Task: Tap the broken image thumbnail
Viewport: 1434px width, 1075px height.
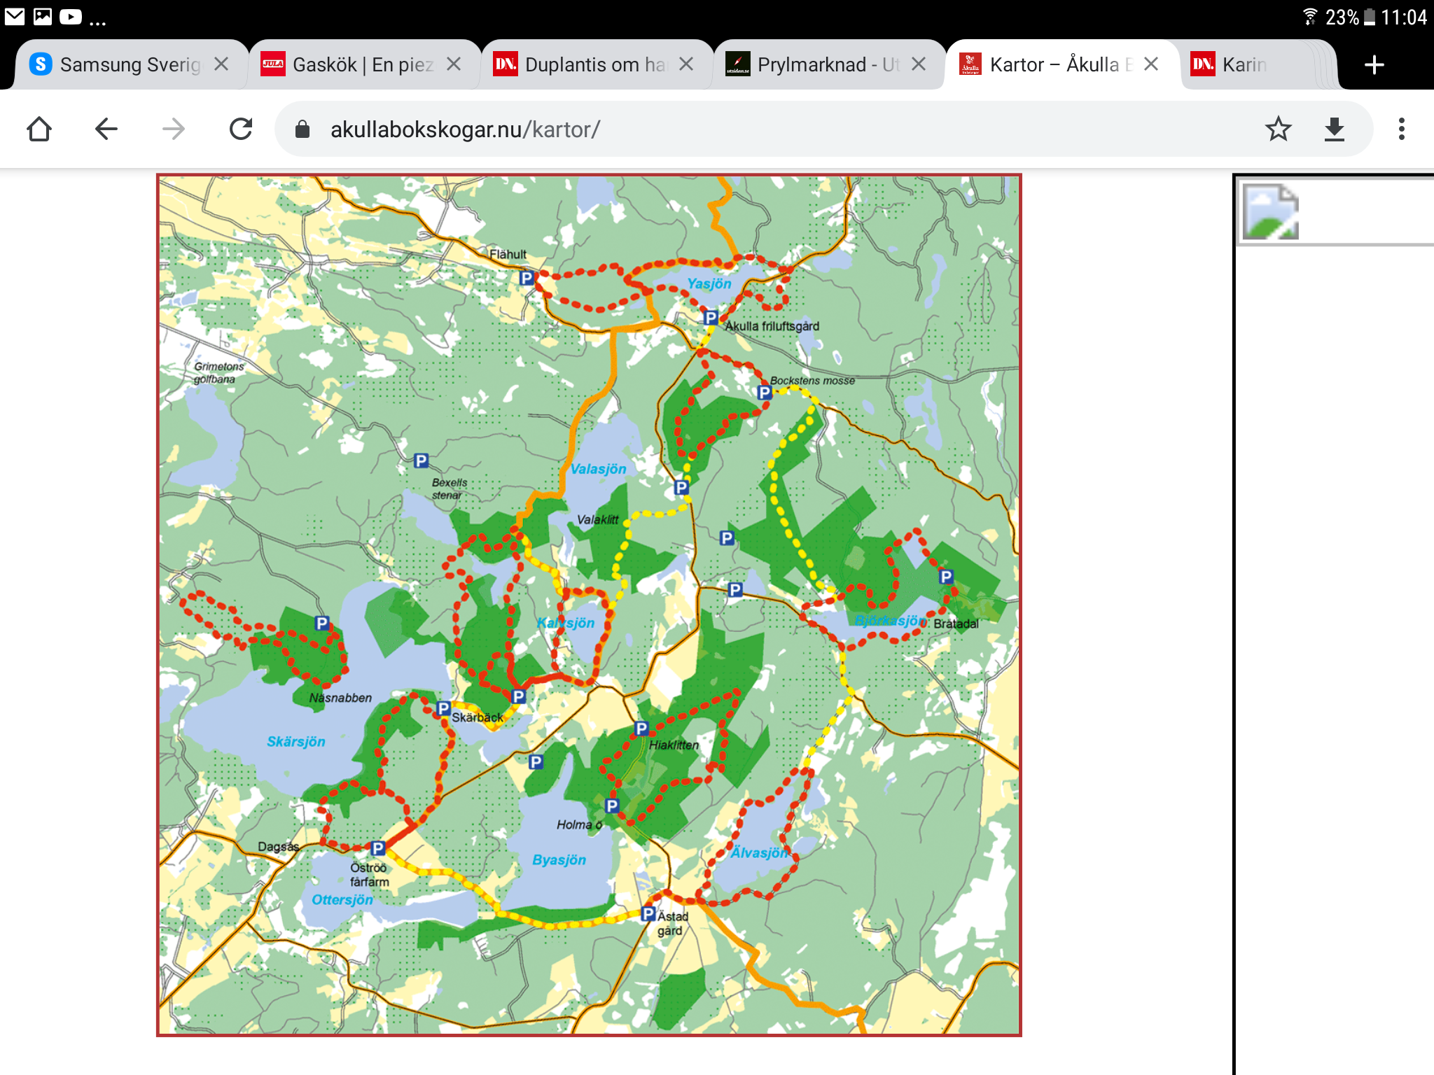Action: 1270,212
